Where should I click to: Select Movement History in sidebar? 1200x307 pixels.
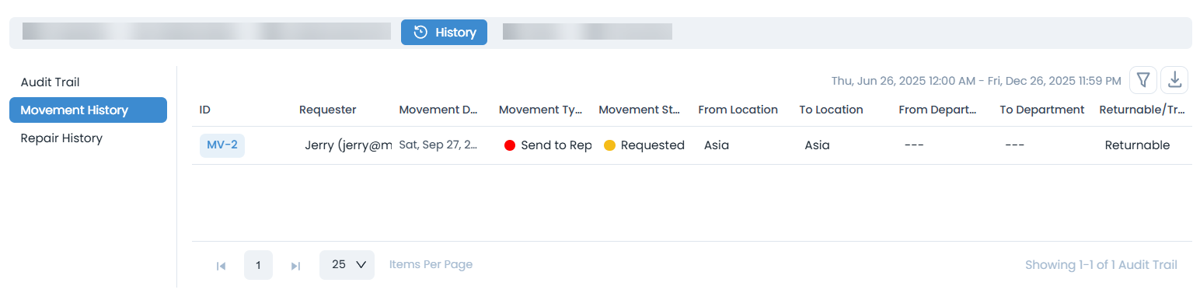[88, 110]
